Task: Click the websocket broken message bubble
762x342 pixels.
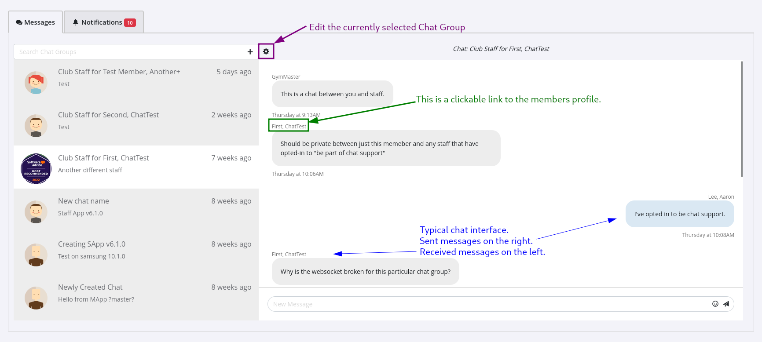Action: pyautogui.click(x=365, y=272)
